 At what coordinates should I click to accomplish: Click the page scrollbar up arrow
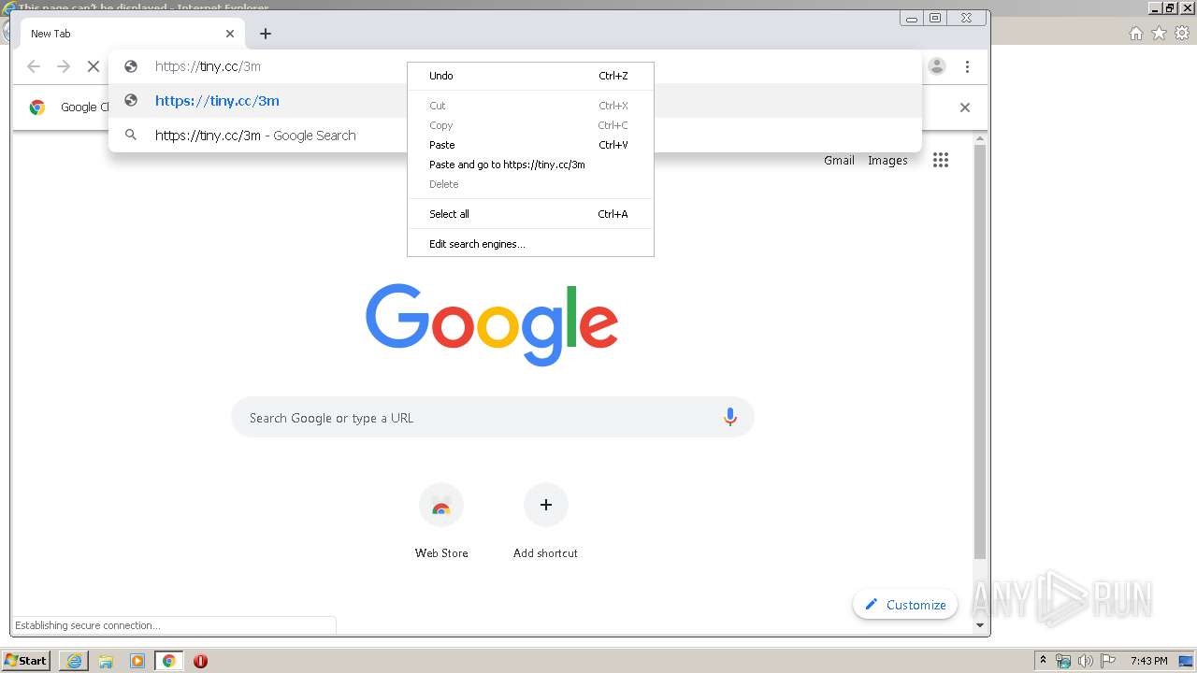[x=980, y=139]
